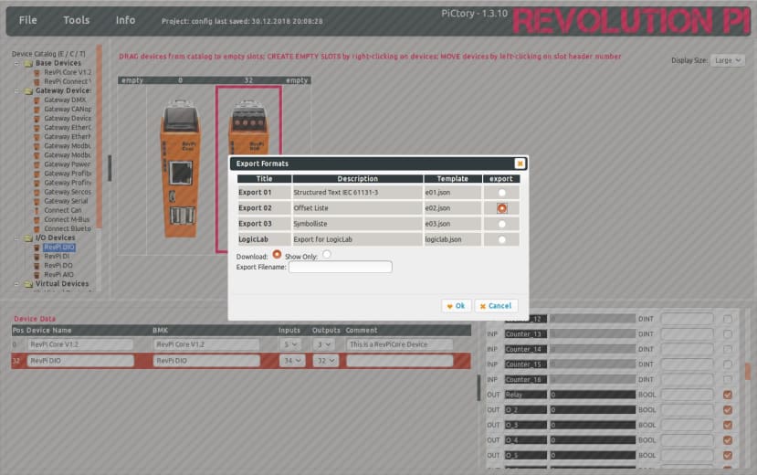The height and width of the screenshot is (475, 757).
Task: Click Base Devices folder icon
Action: 28,63
